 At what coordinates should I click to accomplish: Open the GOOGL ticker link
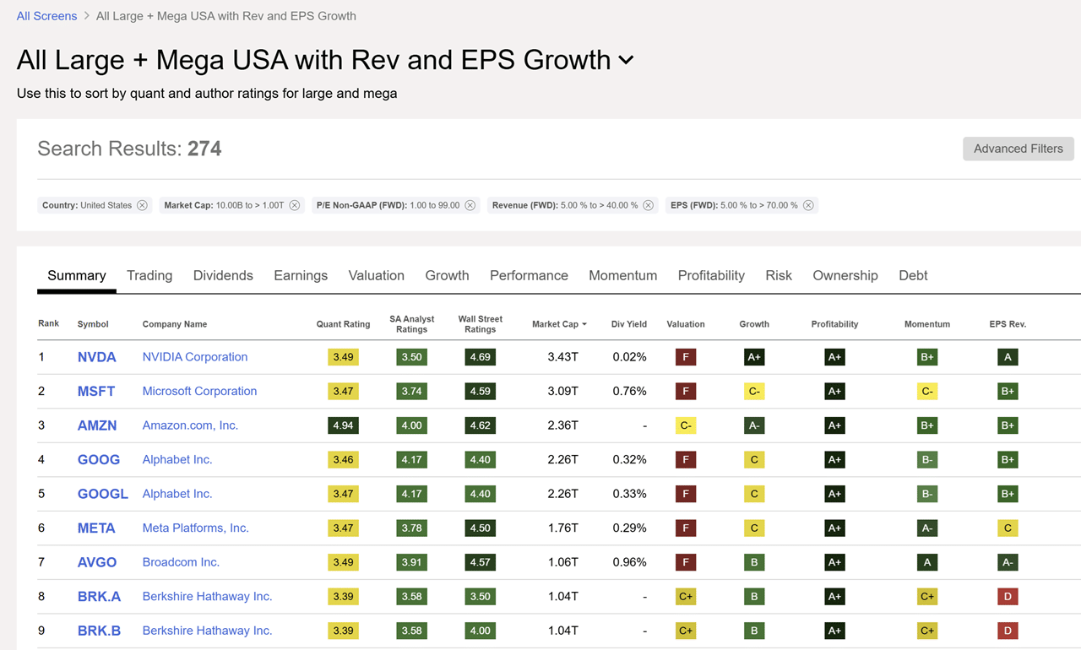[103, 494]
